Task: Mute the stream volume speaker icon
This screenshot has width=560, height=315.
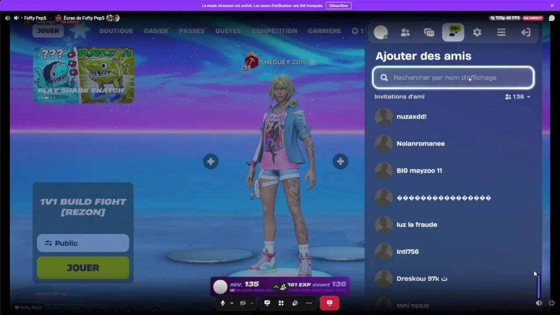Action: click(x=539, y=303)
